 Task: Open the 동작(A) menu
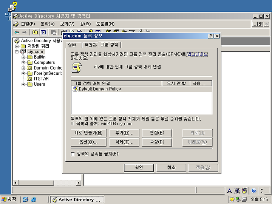point(47,24)
